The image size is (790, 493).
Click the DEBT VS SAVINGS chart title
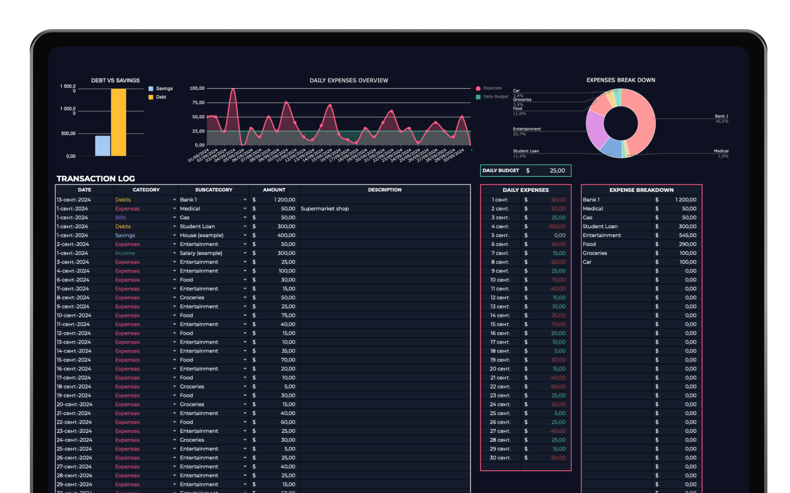(116, 80)
